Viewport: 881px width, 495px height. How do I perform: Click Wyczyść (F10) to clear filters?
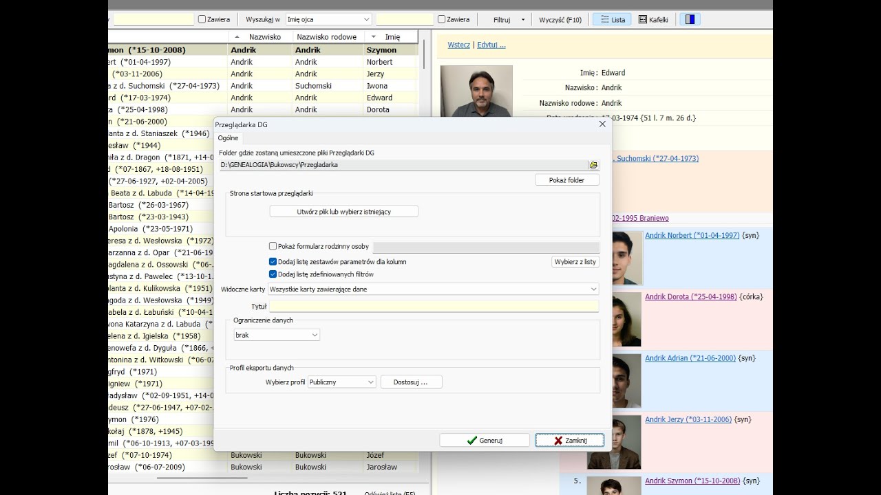(560, 20)
